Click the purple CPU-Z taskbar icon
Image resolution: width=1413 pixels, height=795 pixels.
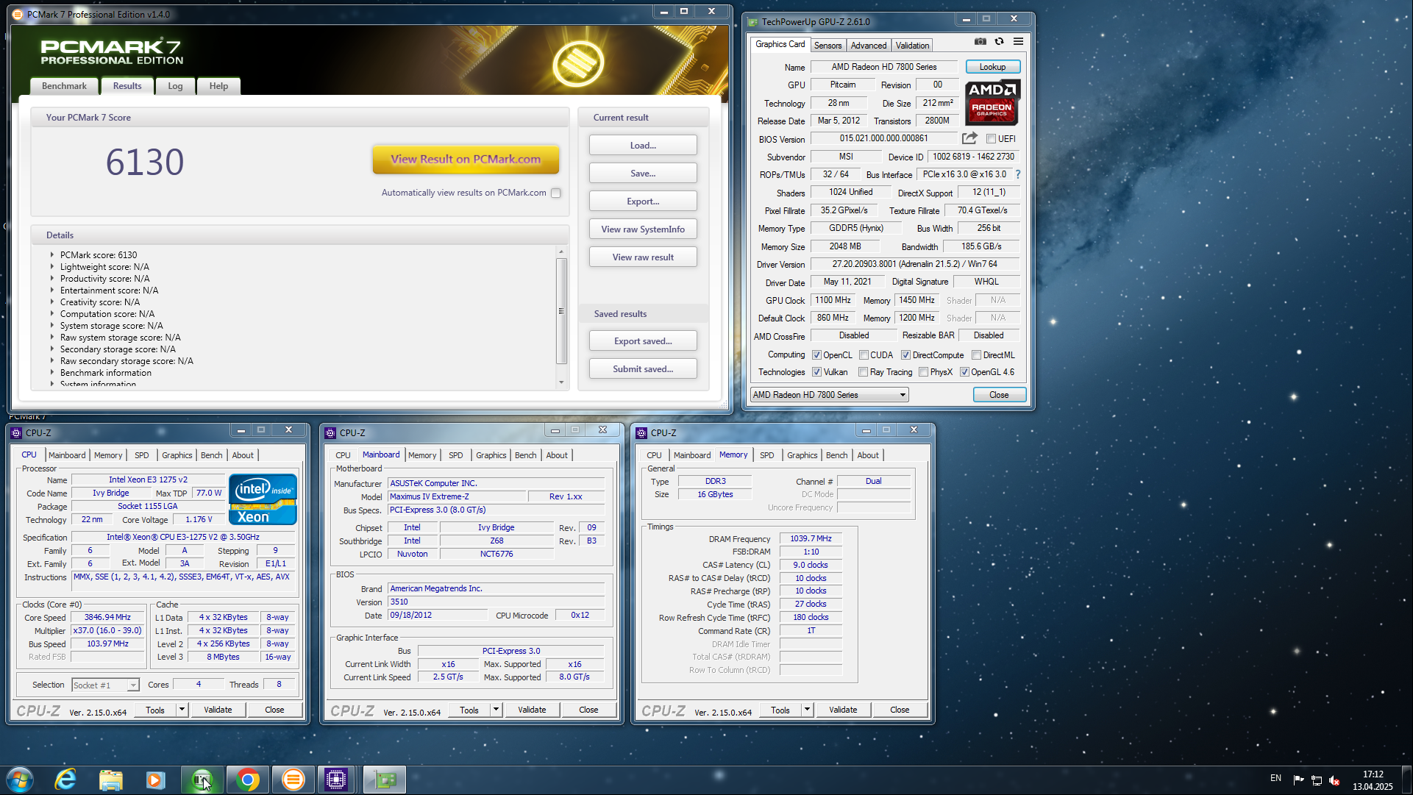click(336, 780)
